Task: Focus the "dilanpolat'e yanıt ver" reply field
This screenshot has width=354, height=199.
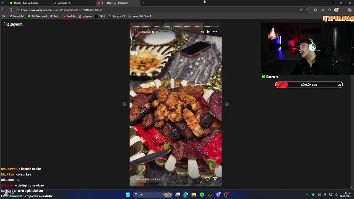Action: tap(167, 179)
